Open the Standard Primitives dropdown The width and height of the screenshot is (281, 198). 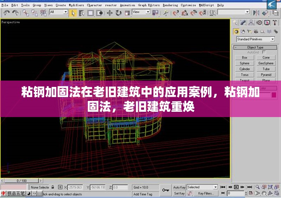point(256,39)
